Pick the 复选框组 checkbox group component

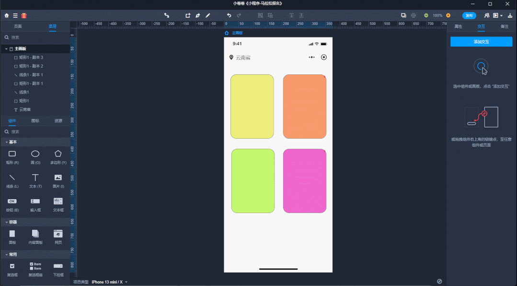(35, 270)
